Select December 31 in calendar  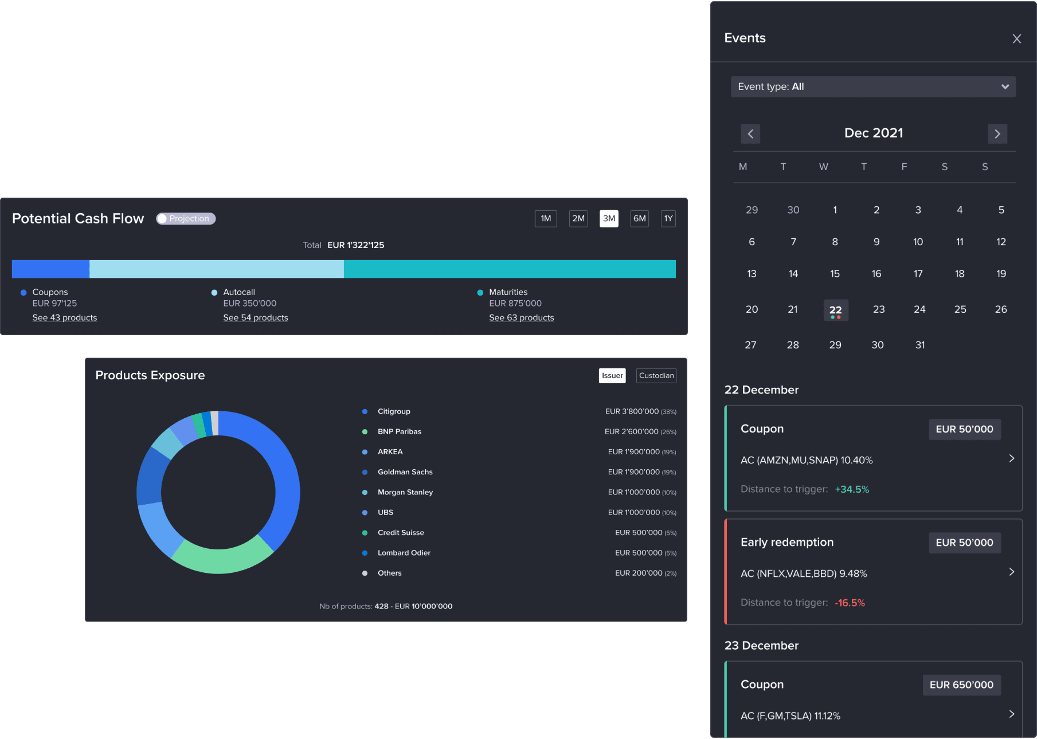(x=920, y=345)
